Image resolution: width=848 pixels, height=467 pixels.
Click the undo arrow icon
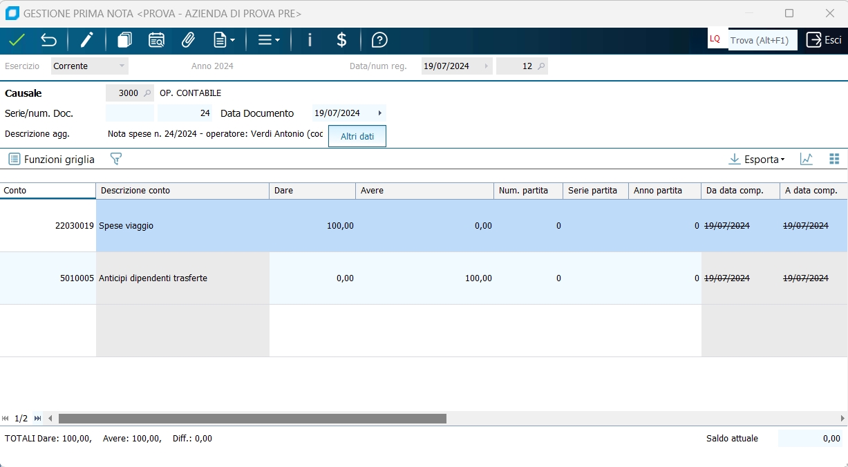click(48, 40)
